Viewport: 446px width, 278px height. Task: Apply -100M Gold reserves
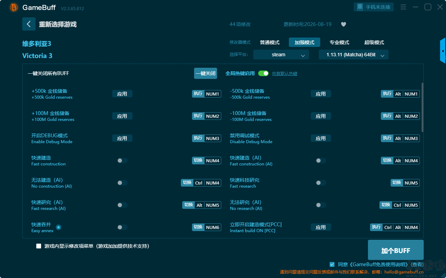click(x=321, y=116)
